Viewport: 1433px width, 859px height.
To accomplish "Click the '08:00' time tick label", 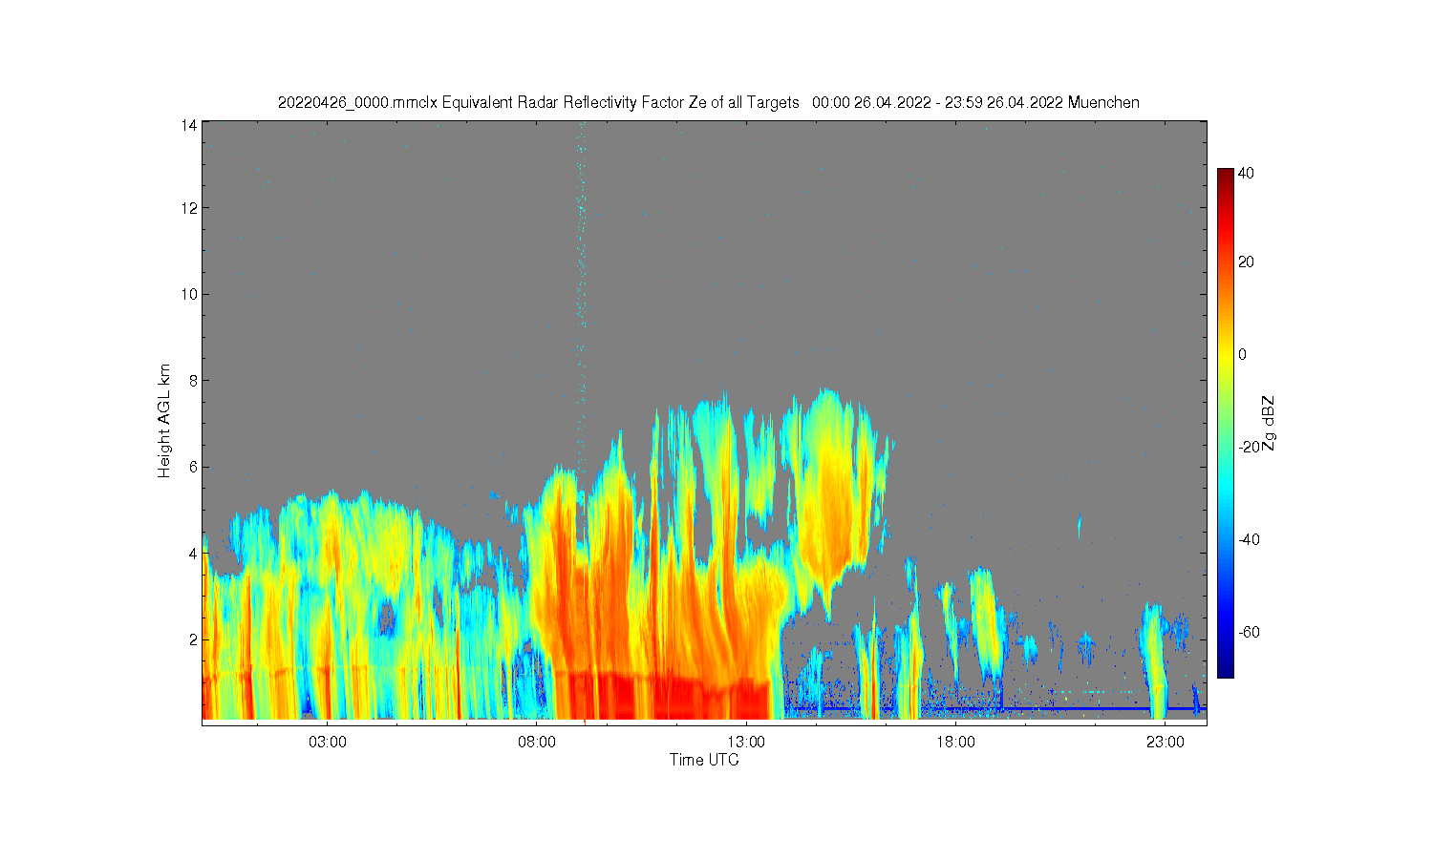I will coord(537,742).
